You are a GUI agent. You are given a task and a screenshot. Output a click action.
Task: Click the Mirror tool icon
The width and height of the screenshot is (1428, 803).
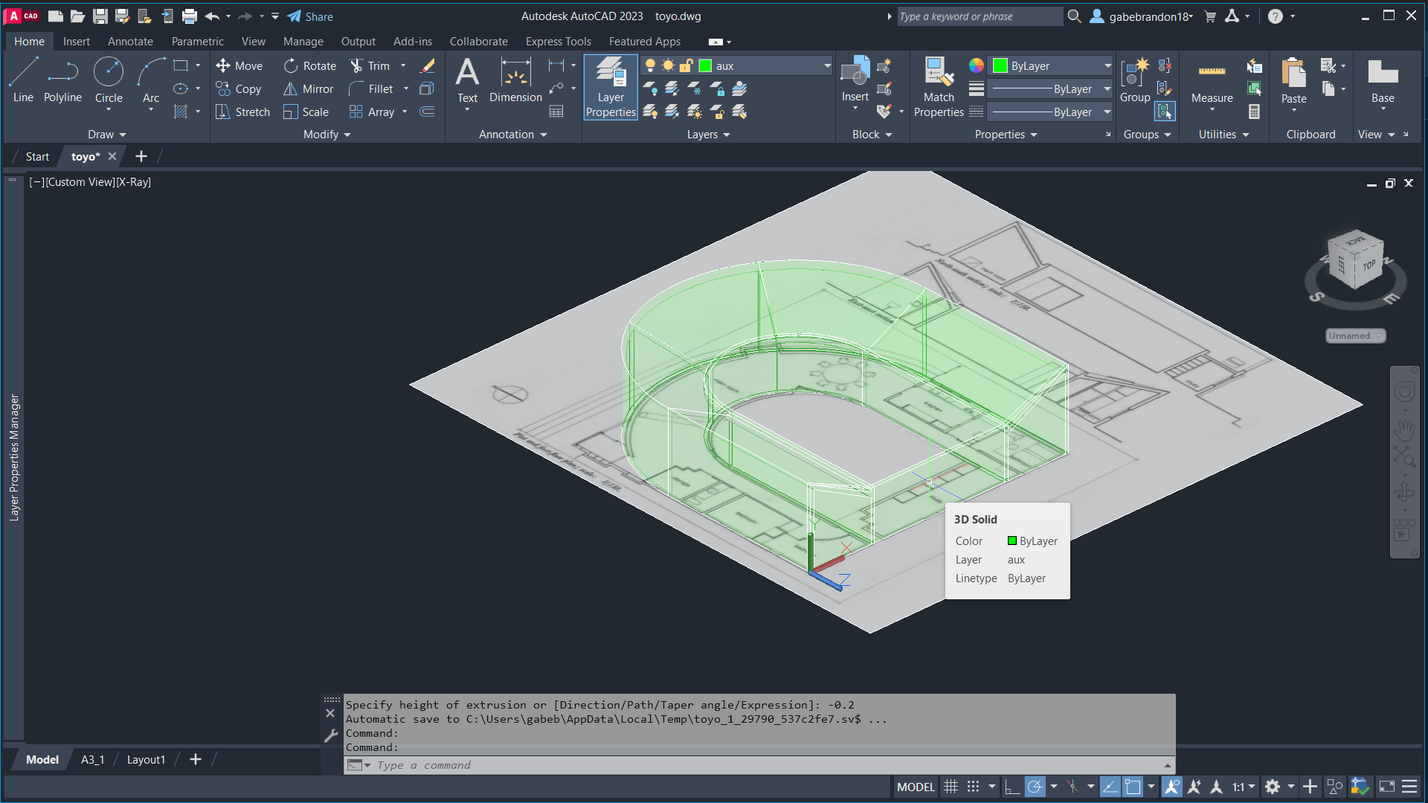tap(291, 89)
